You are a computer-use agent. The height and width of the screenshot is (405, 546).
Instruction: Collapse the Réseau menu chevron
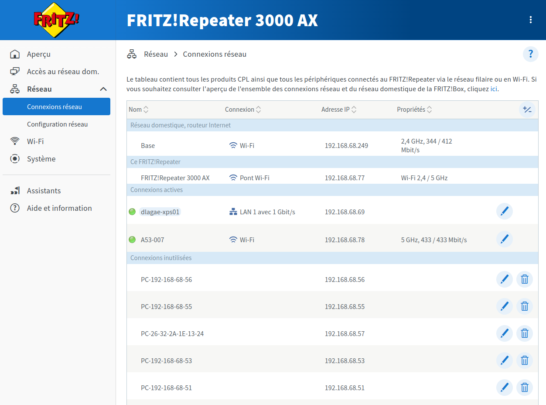[x=103, y=89]
